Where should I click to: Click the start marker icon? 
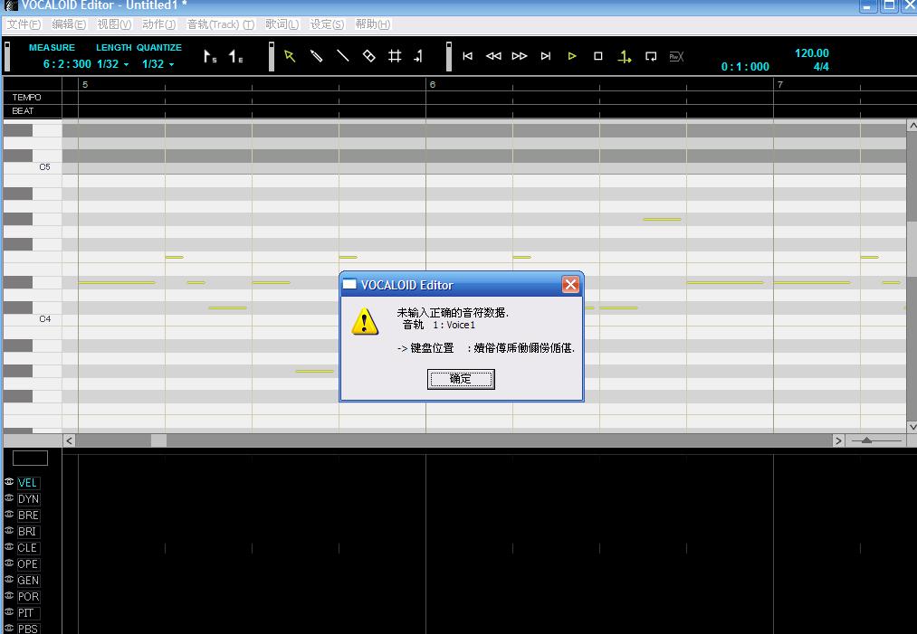coord(210,56)
